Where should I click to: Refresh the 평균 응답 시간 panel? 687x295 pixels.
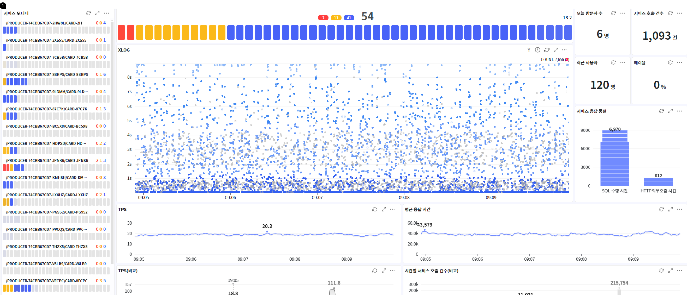661,210
